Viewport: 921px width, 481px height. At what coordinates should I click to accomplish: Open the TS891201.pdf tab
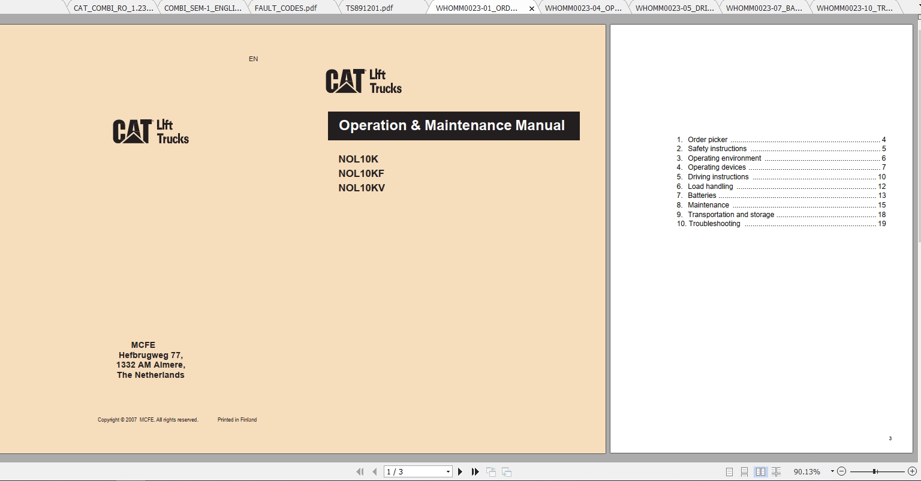pyautogui.click(x=368, y=8)
